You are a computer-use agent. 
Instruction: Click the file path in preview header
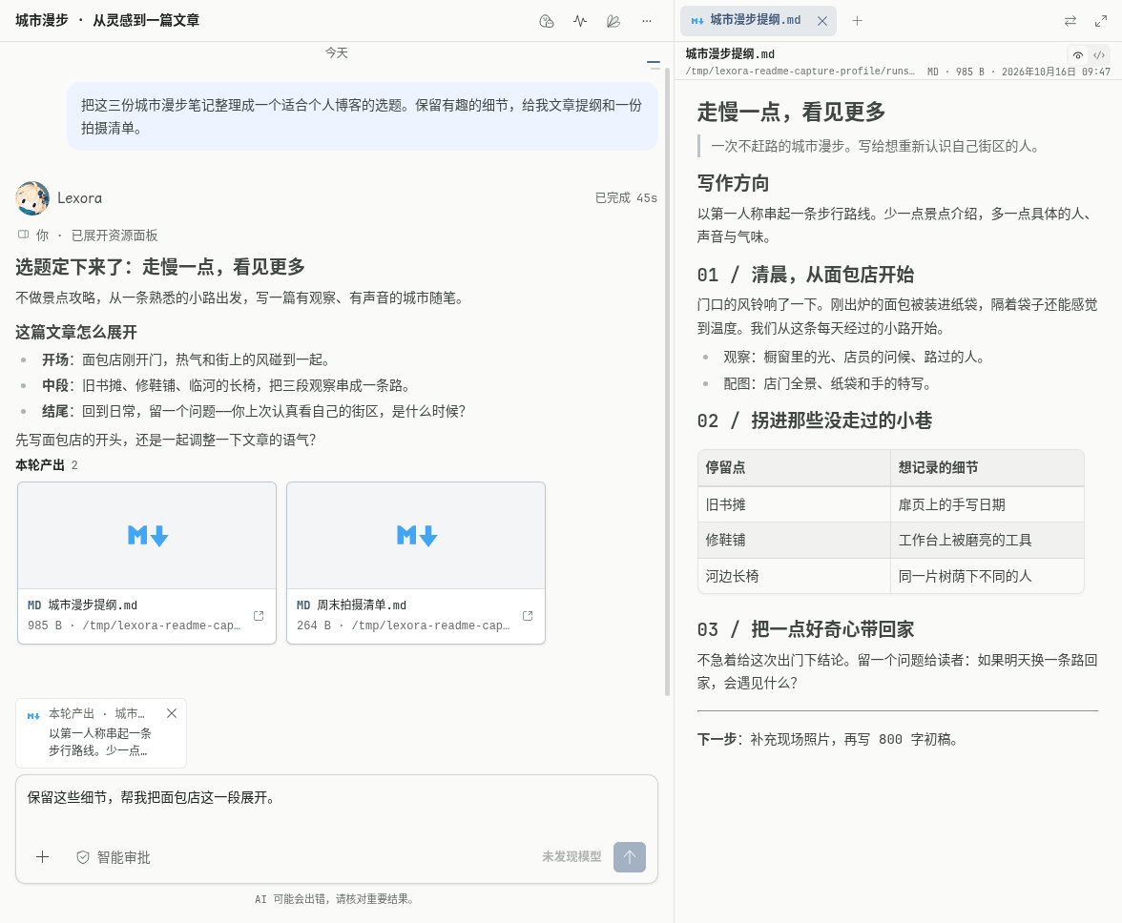click(800, 72)
